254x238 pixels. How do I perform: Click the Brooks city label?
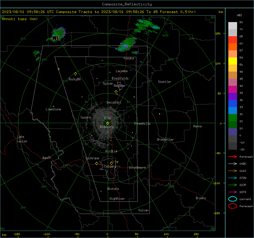tap(201, 198)
